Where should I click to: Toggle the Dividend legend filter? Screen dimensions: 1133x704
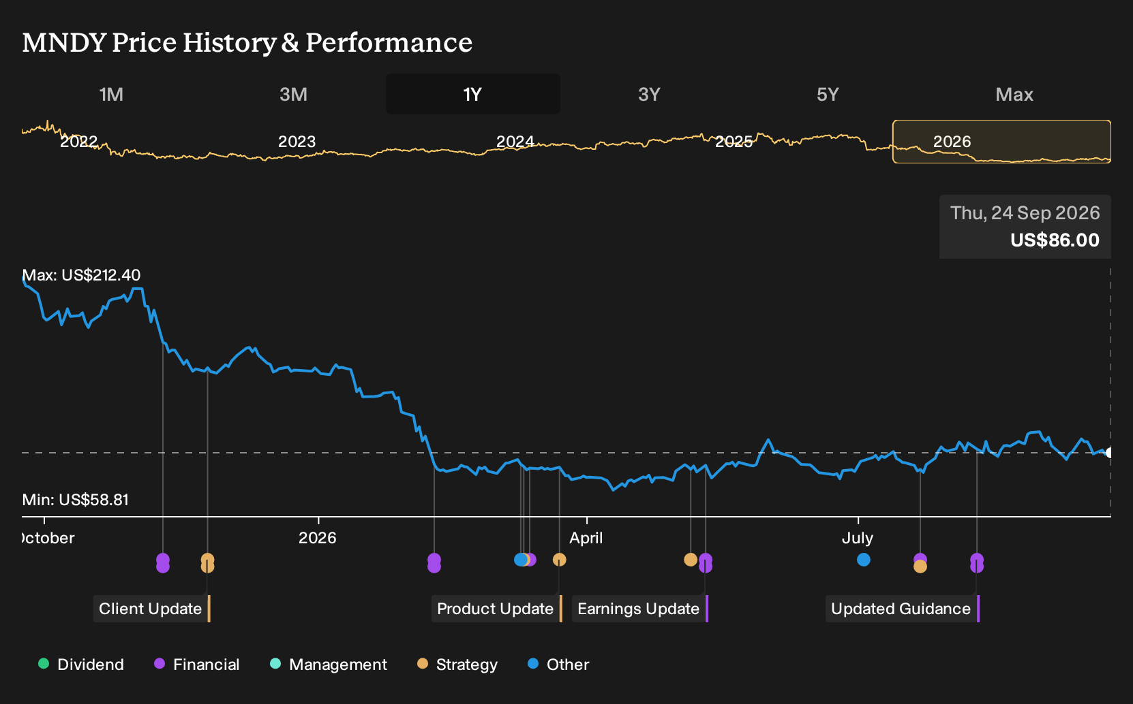[x=81, y=665]
